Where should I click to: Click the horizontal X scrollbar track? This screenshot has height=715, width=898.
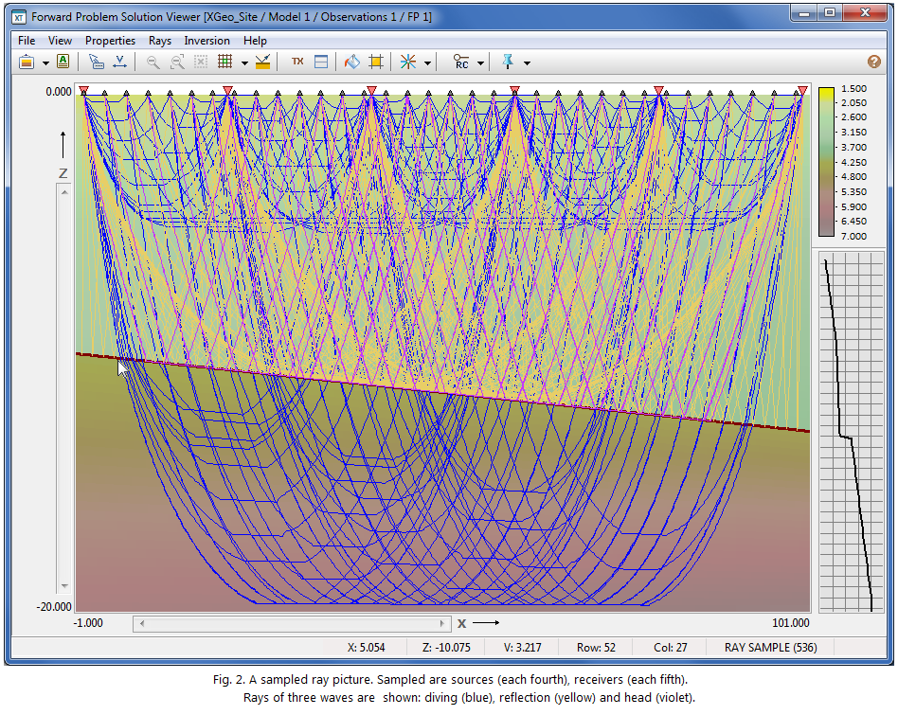pyautogui.click(x=292, y=623)
